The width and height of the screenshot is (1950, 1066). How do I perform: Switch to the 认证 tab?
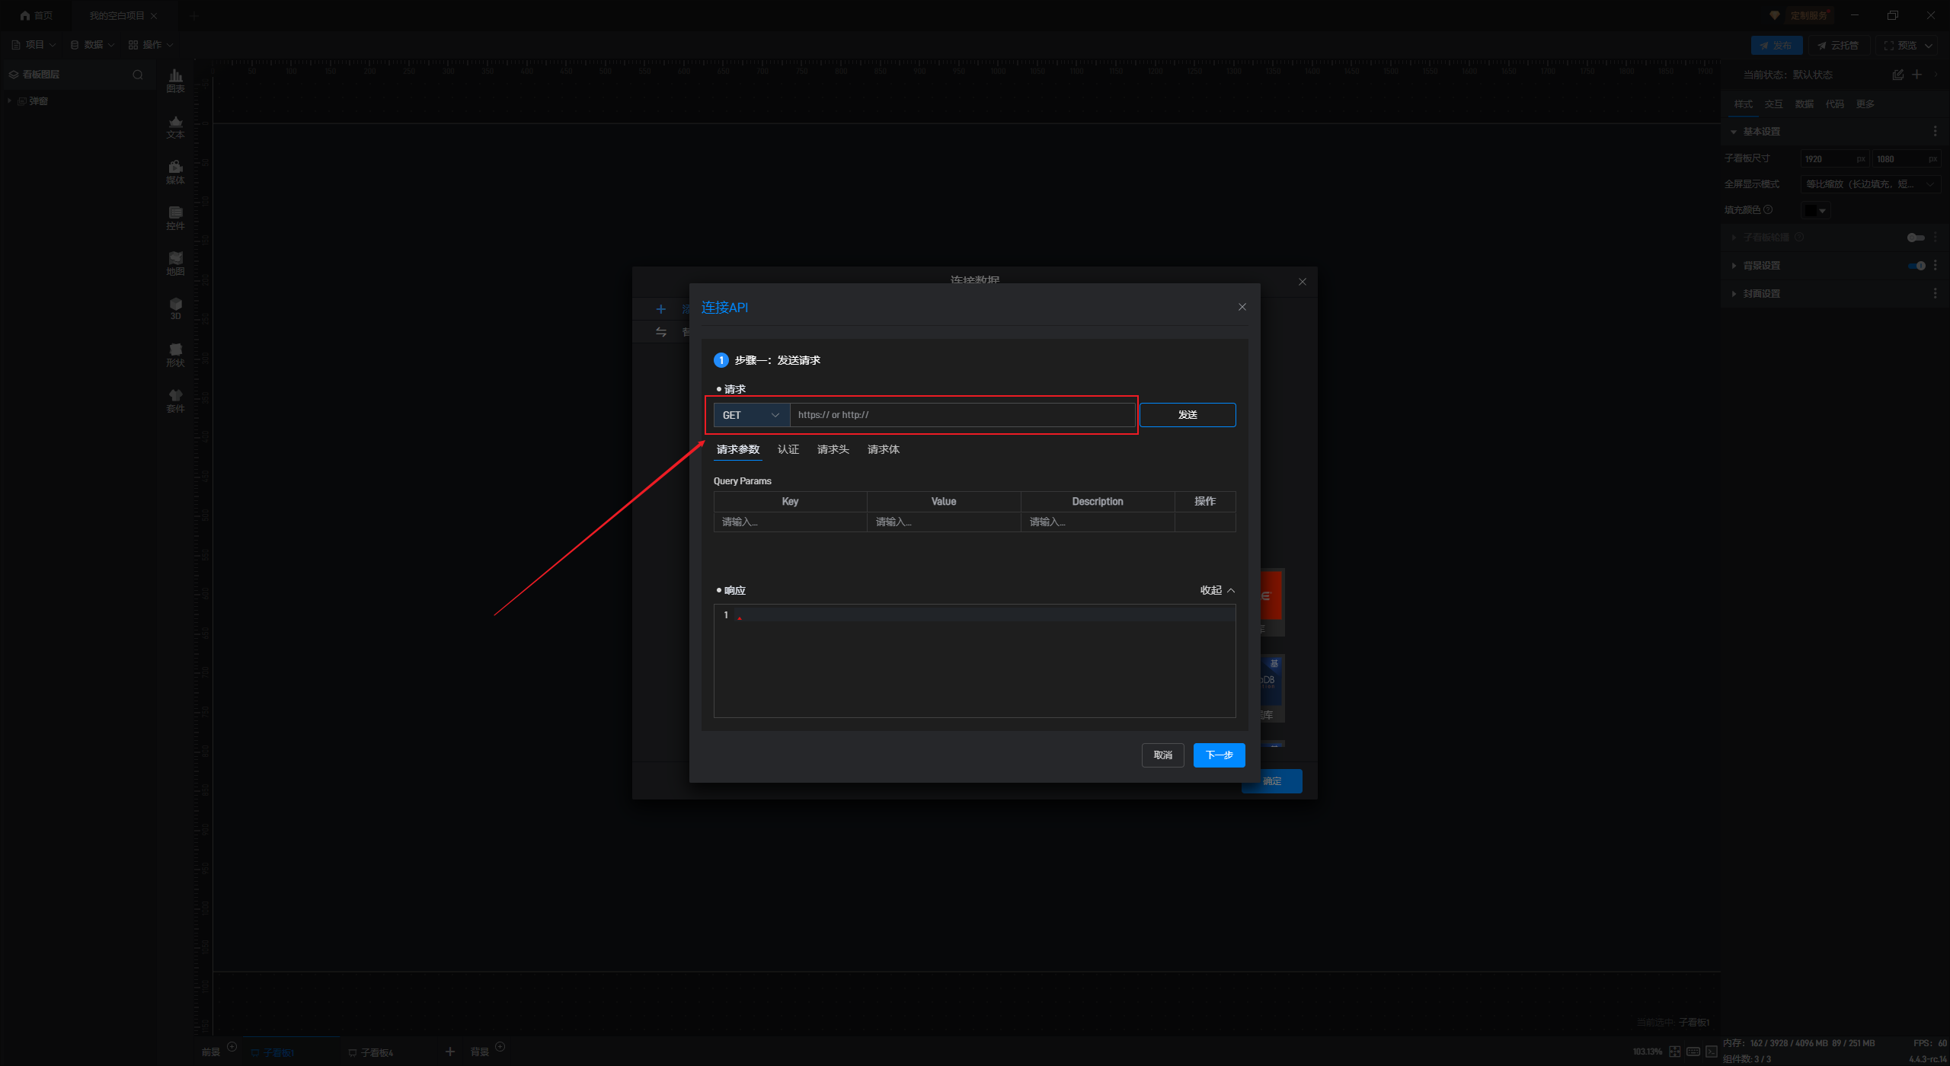[x=788, y=449]
